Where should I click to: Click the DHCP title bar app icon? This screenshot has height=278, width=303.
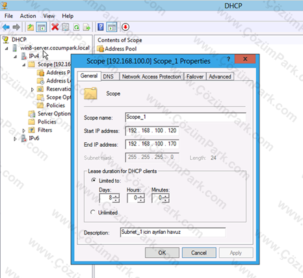(5, 5)
